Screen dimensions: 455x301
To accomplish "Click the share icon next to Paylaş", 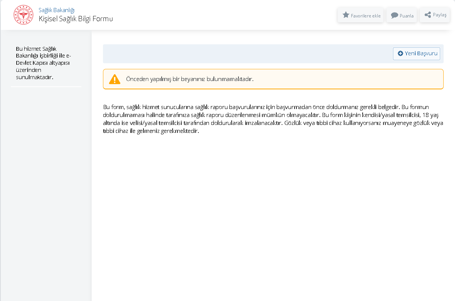I will click(x=428, y=15).
